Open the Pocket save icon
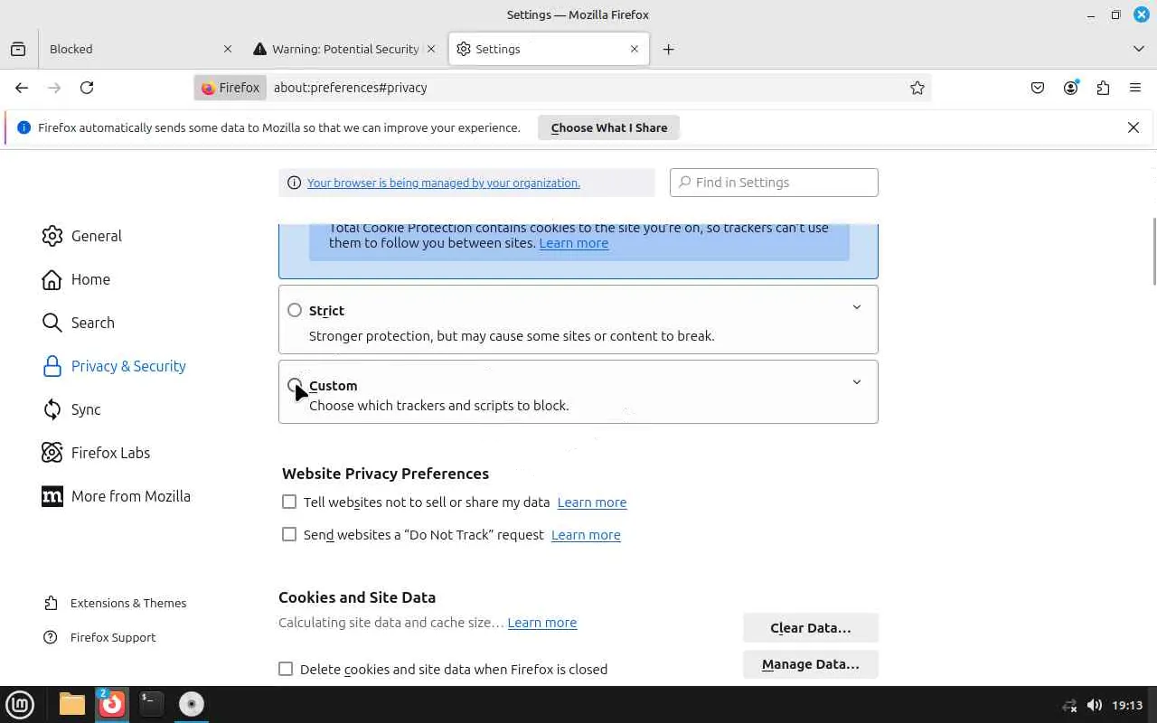 1038,88
